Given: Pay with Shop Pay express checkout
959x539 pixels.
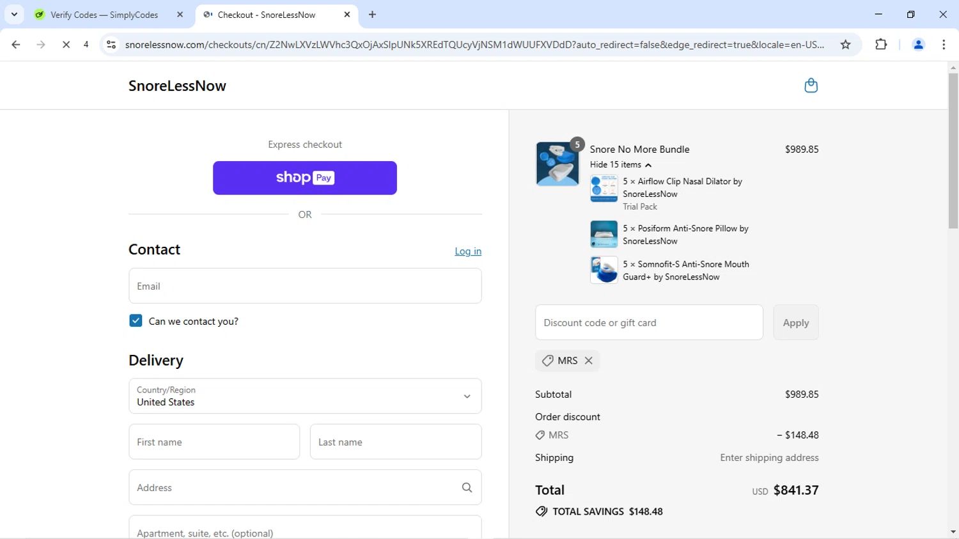Looking at the screenshot, I should 305,178.
